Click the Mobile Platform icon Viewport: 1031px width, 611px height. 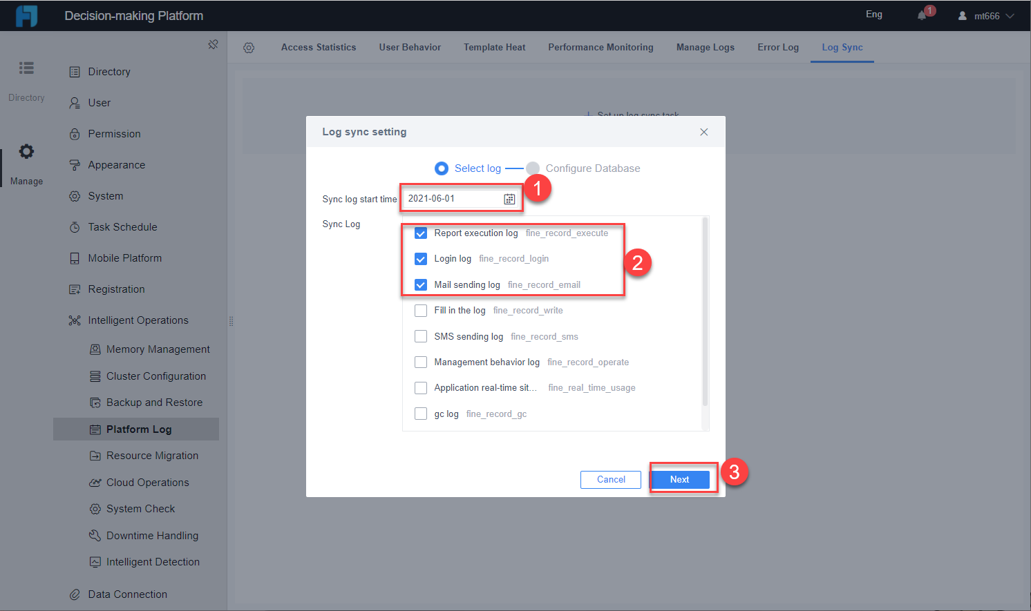tap(75, 258)
